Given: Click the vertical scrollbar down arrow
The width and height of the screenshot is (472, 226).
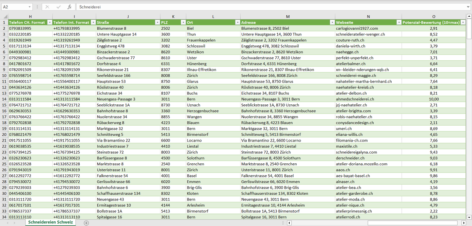Looking at the screenshot, I should (x=469, y=217).
